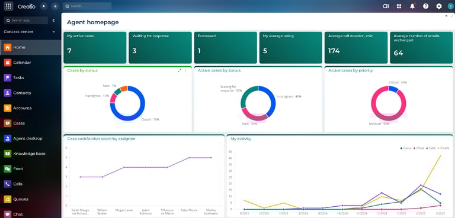Image resolution: width=455 pixels, height=218 pixels.
Task: Open the marketplace apps grid icon
Action: 399,6
